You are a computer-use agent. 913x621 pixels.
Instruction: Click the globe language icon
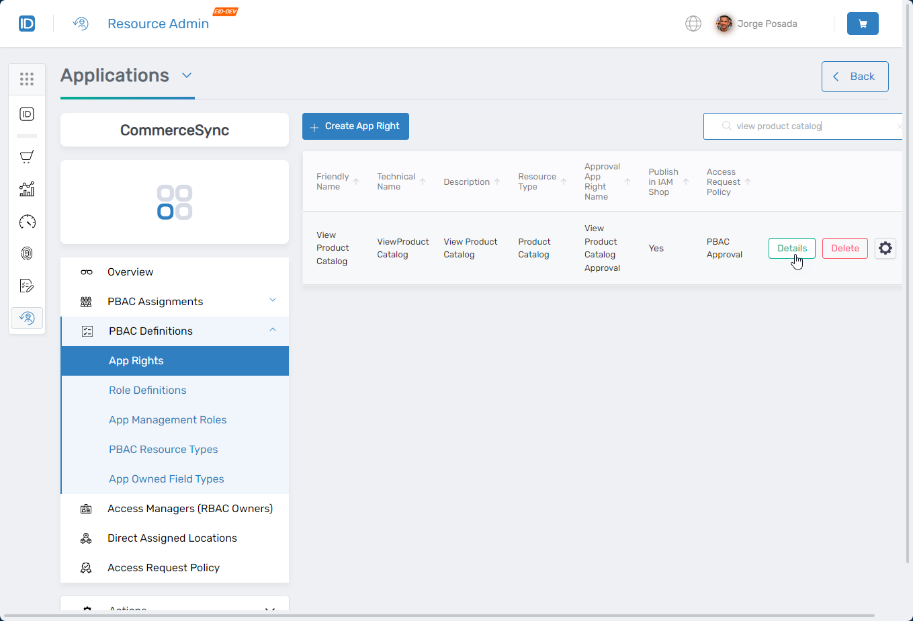click(x=693, y=24)
